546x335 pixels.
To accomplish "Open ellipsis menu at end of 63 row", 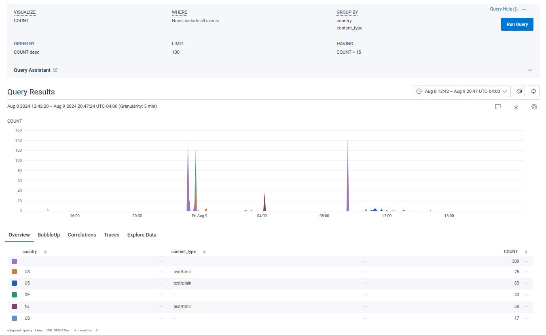I will click(x=526, y=283).
